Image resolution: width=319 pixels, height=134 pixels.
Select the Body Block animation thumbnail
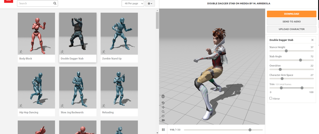click(x=36, y=34)
